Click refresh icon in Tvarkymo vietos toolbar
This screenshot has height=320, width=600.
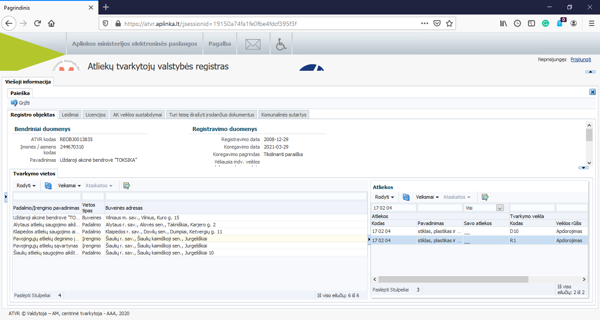pos(48,186)
